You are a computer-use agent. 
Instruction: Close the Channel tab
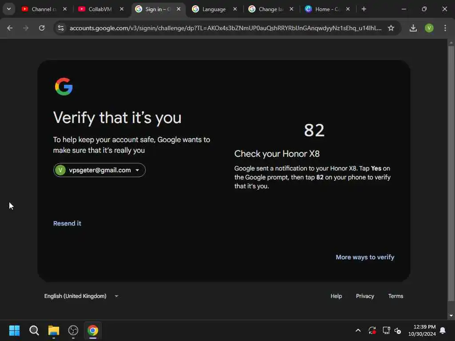click(x=65, y=9)
